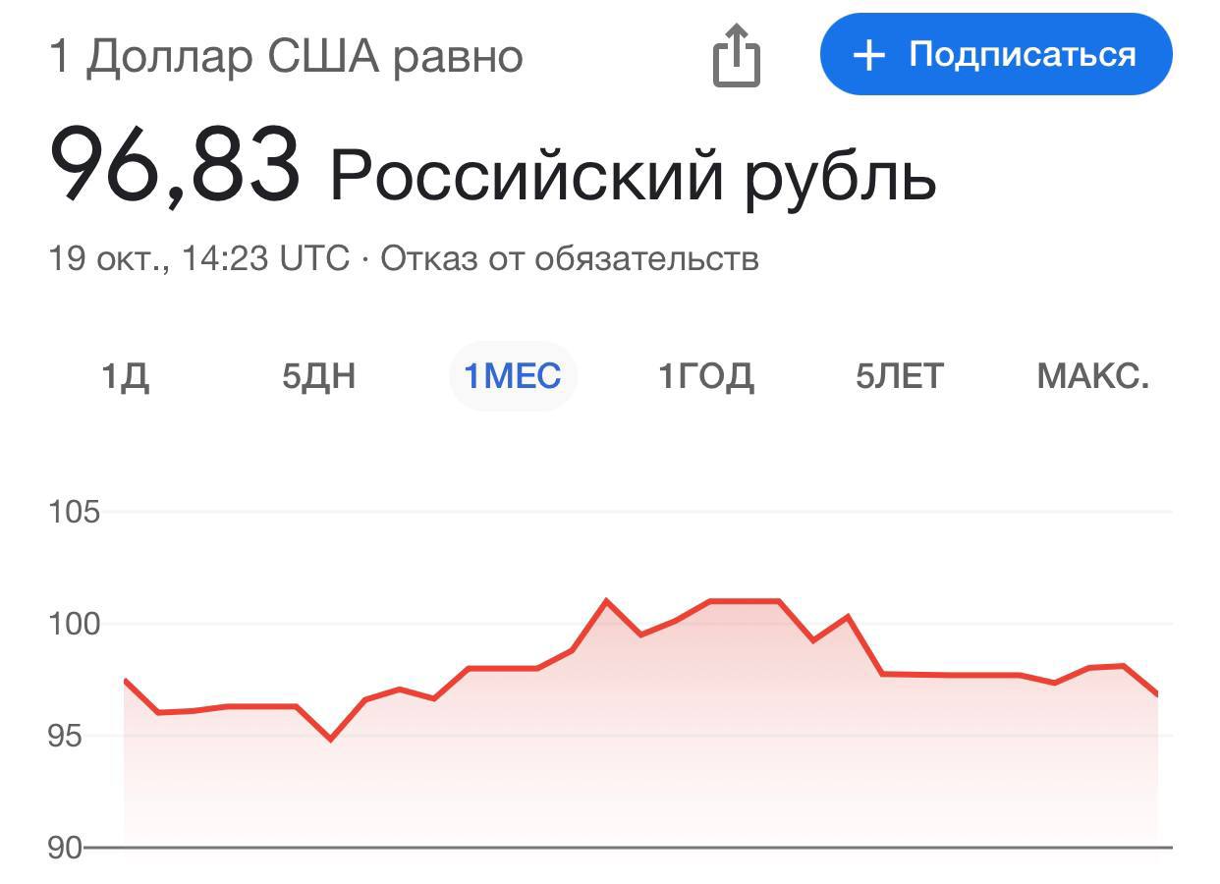This screenshot has width=1220, height=884.
Task: Click the right end of the chart line
Action: 1157,694
